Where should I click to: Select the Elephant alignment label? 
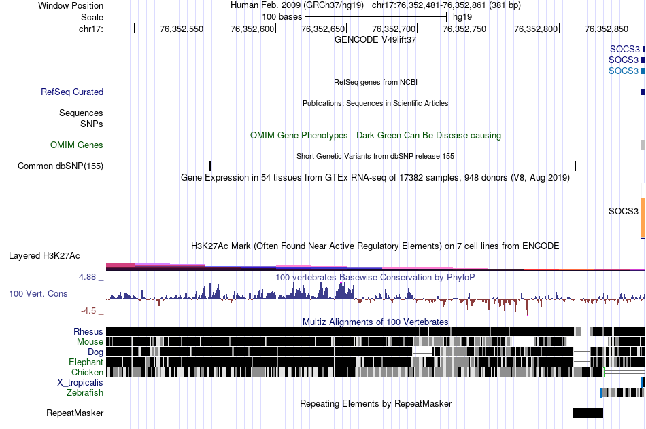(x=86, y=362)
